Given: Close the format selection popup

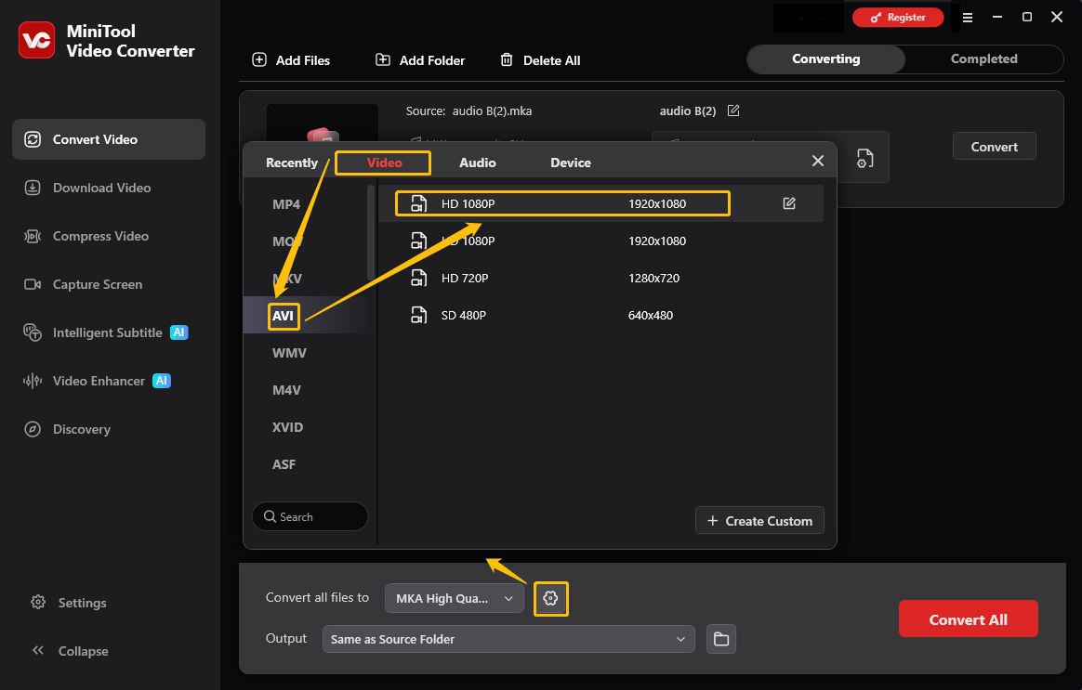Looking at the screenshot, I should click(x=818, y=161).
